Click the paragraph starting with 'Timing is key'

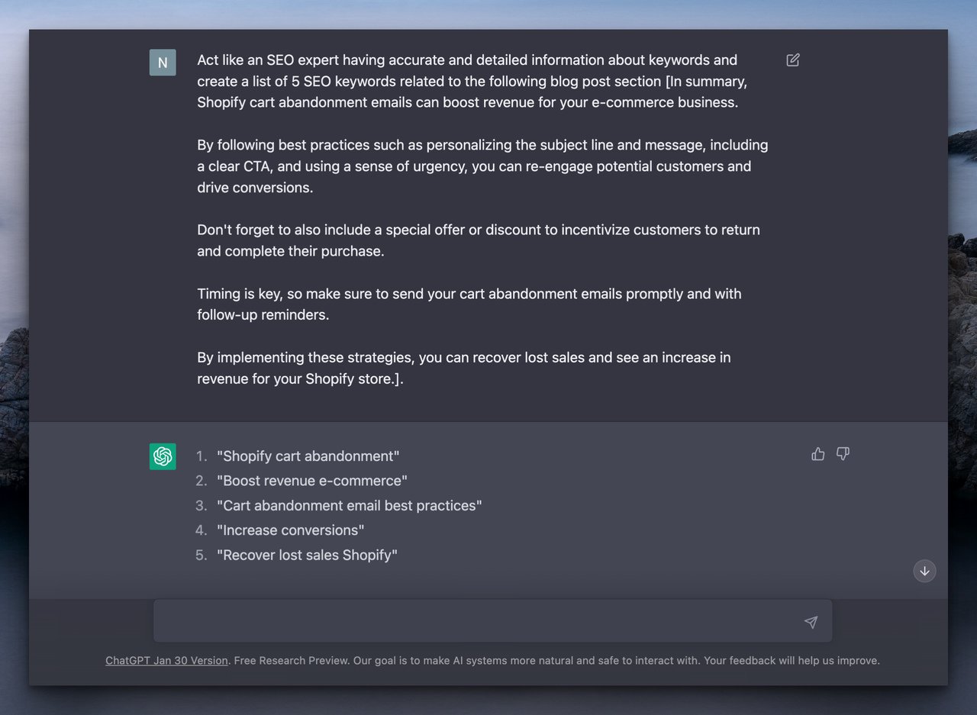(x=469, y=304)
